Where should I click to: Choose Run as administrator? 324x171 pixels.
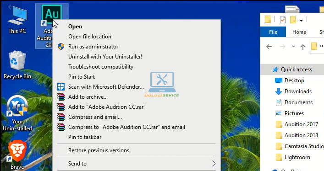click(x=137, y=47)
